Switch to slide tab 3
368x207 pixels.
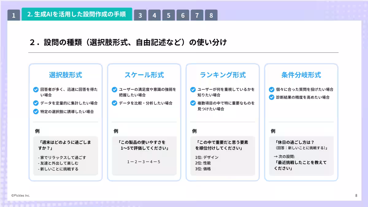[140, 14]
